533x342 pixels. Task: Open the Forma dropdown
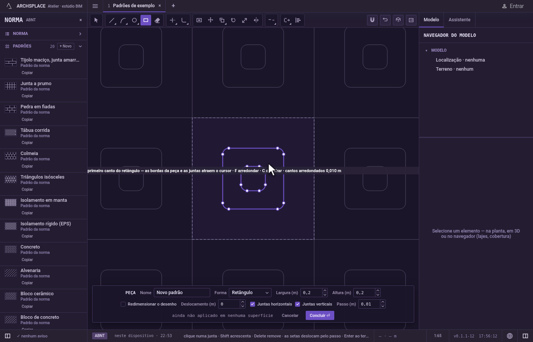coord(250,293)
